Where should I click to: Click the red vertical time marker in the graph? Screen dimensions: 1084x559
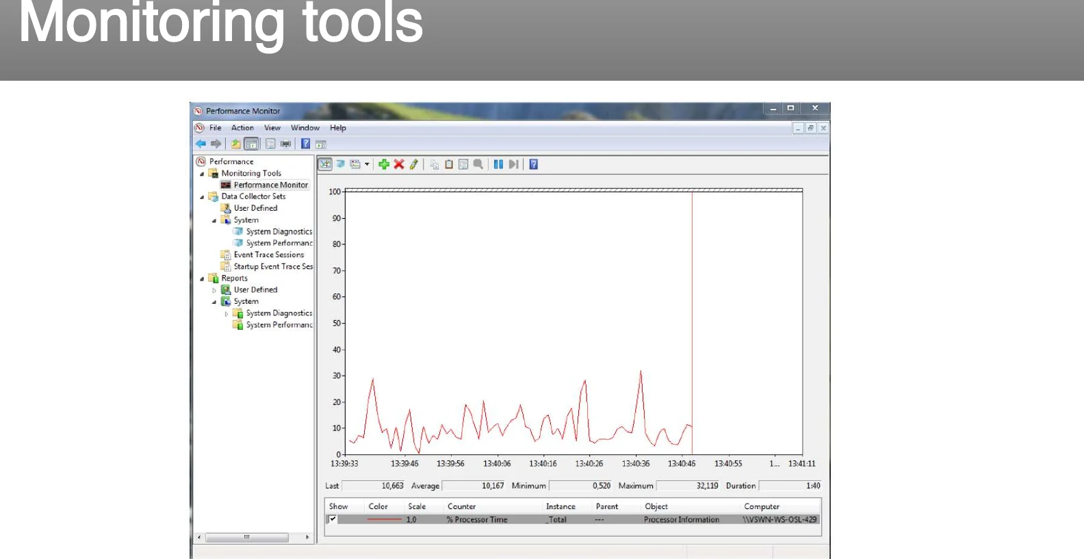pyautogui.click(x=692, y=322)
